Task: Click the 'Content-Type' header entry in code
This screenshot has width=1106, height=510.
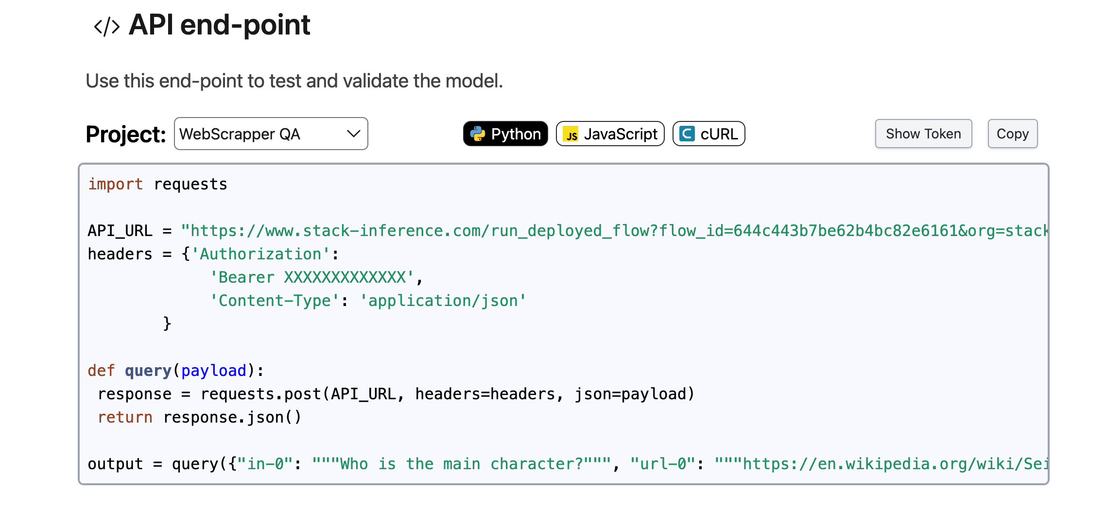Action: click(275, 301)
